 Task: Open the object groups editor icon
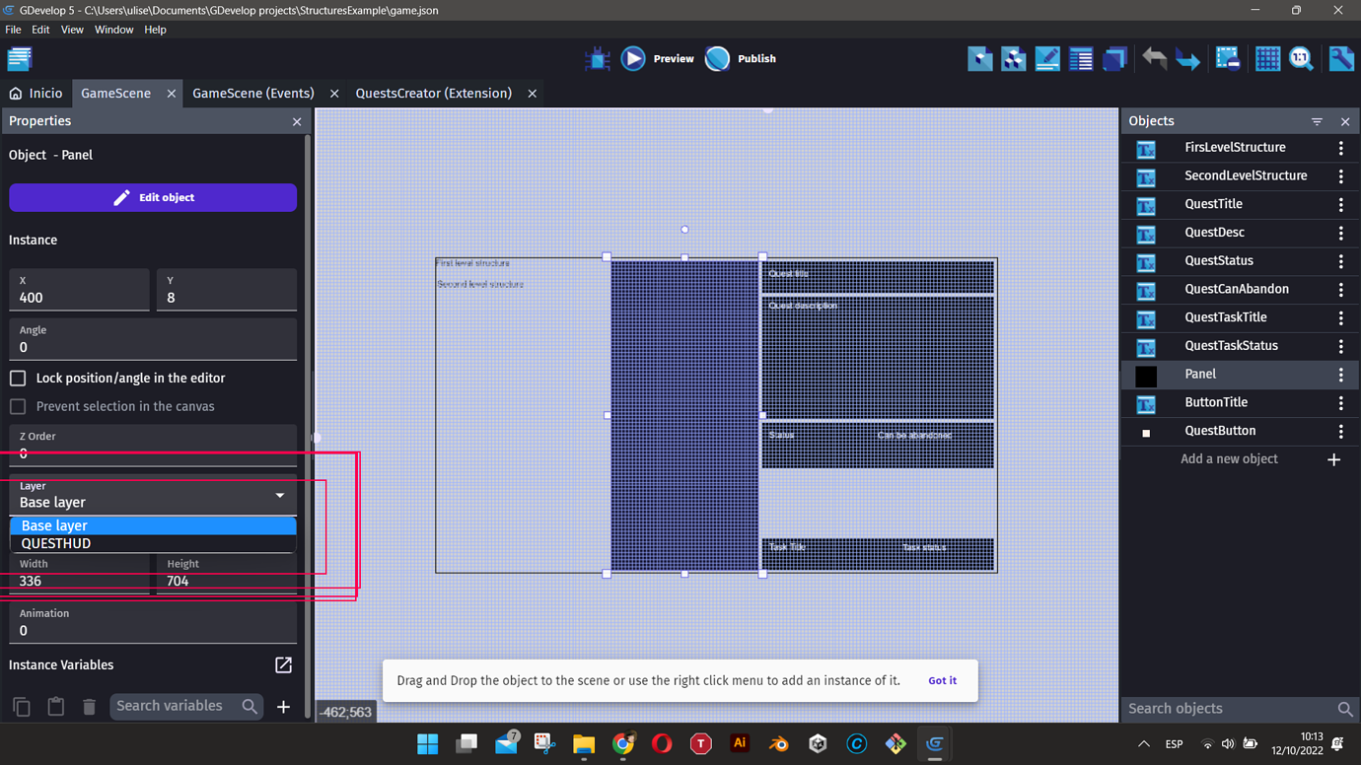[x=1014, y=59]
